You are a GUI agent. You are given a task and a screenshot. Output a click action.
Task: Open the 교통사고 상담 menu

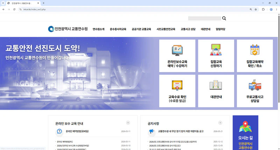tap(188, 29)
